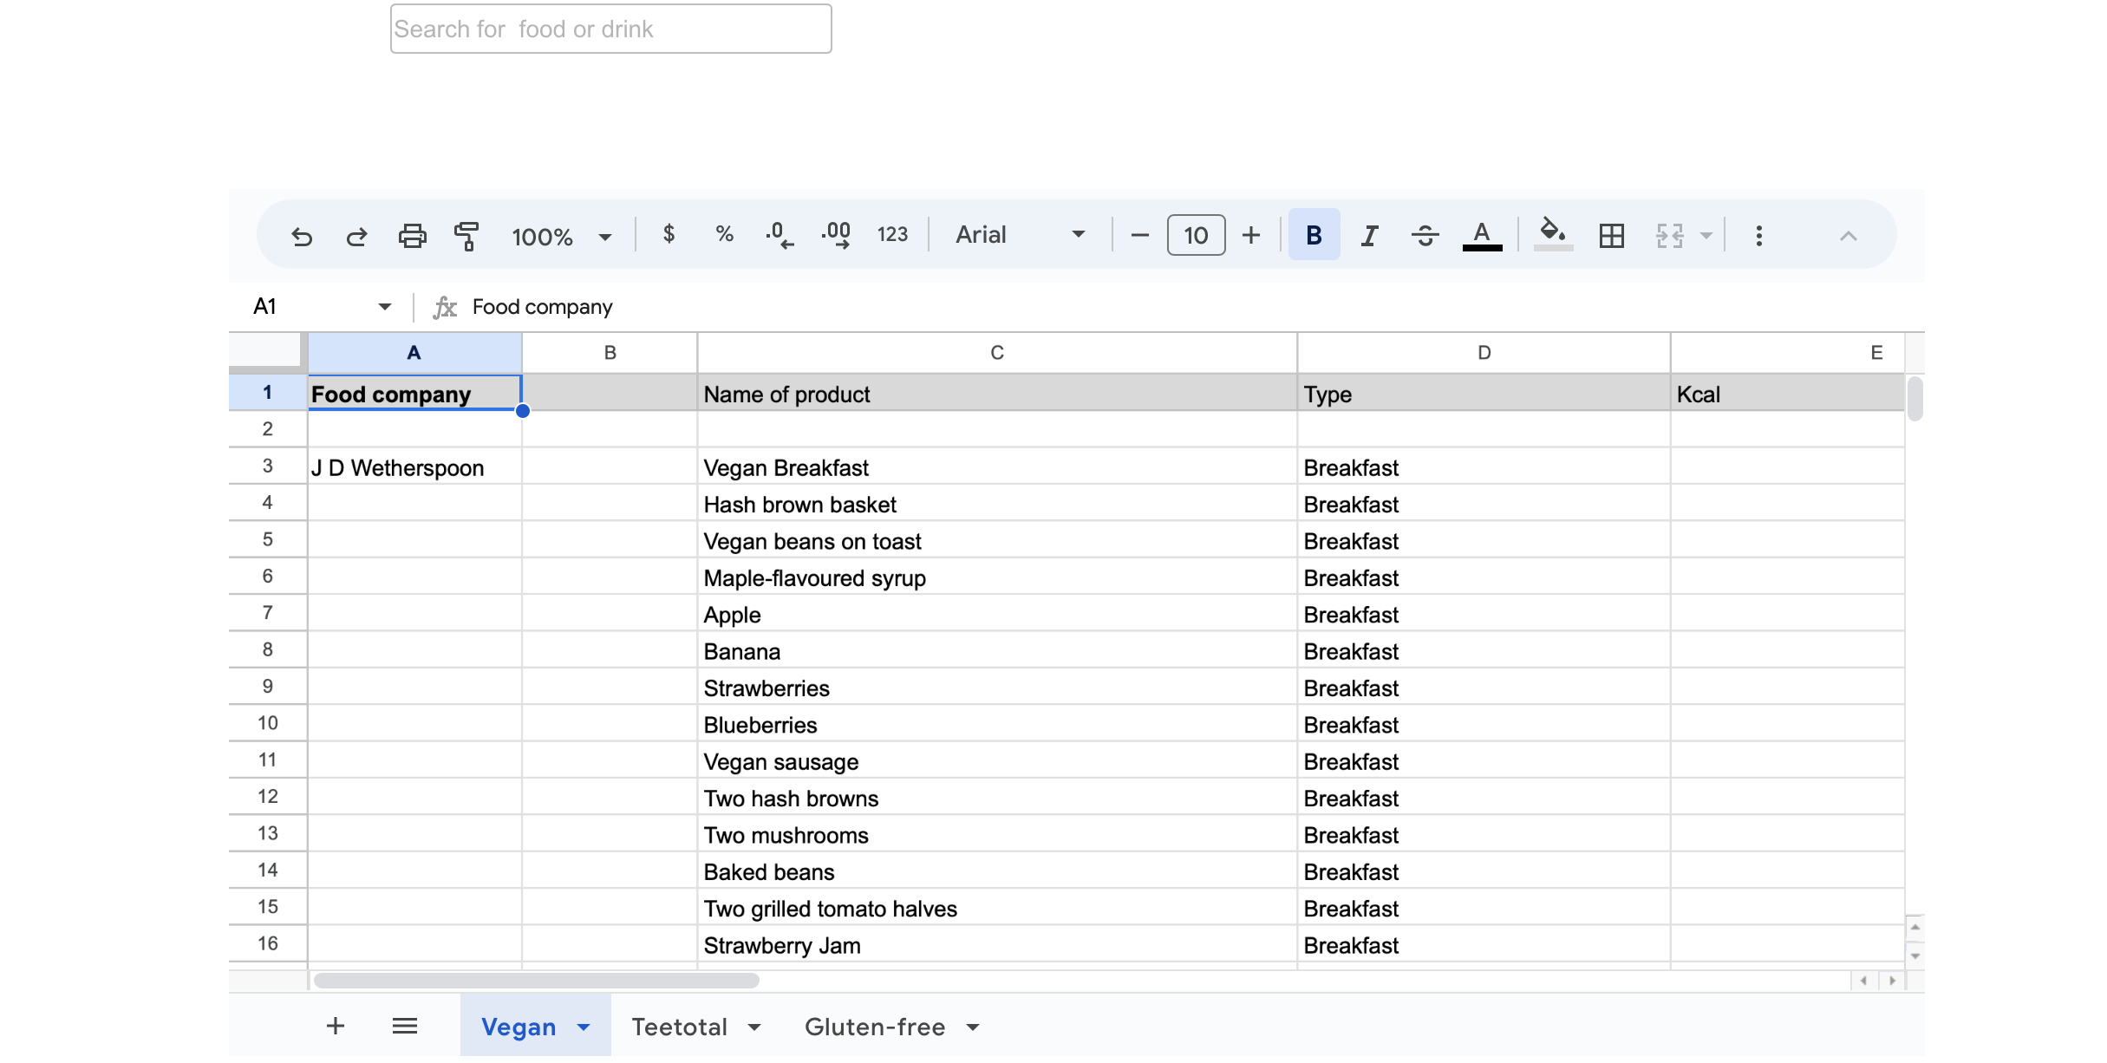The image size is (2107, 1063).
Task: Click the 'Kcal' header cell
Action: tap(1787, 394)
